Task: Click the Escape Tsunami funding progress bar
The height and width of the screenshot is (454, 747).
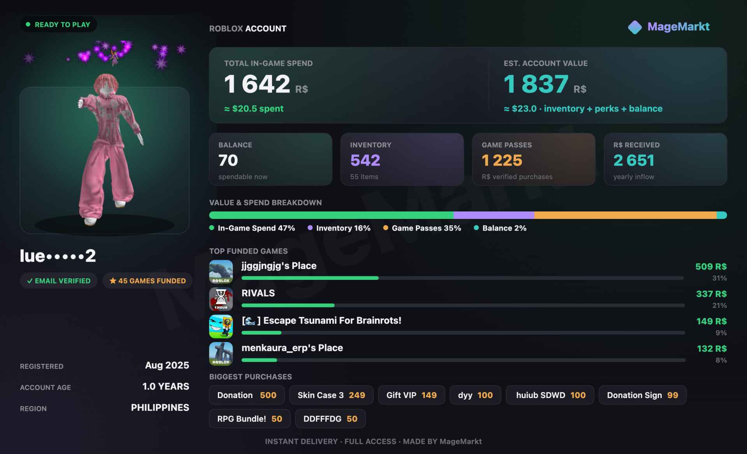Action: tap(463, 333)
